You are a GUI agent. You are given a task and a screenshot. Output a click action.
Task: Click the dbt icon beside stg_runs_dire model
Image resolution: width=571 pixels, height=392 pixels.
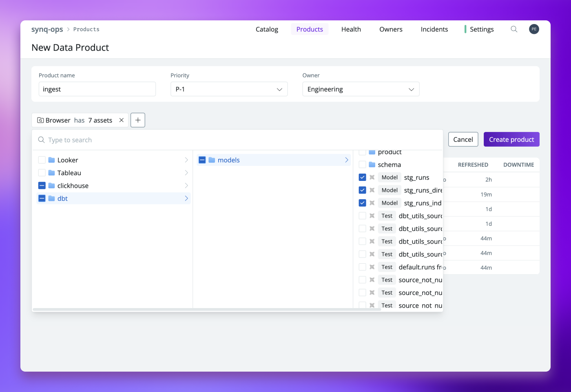372,190
